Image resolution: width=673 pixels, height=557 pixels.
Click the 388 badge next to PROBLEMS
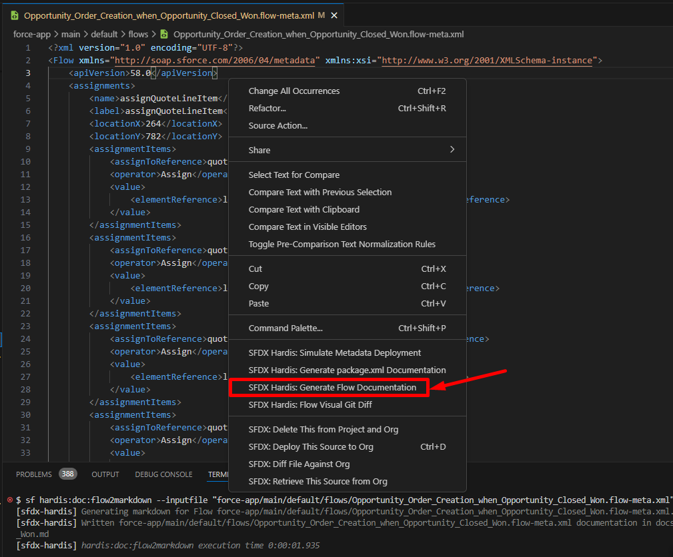[x=68, y=474]
